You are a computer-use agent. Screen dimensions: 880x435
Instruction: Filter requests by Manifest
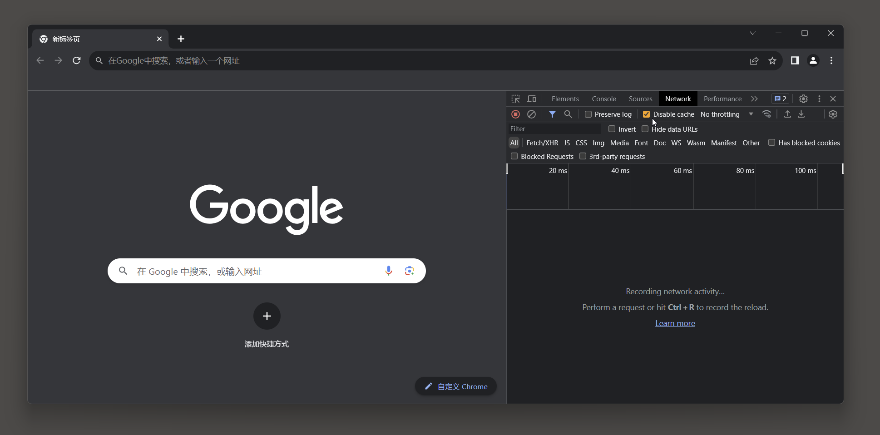point(724,143)
